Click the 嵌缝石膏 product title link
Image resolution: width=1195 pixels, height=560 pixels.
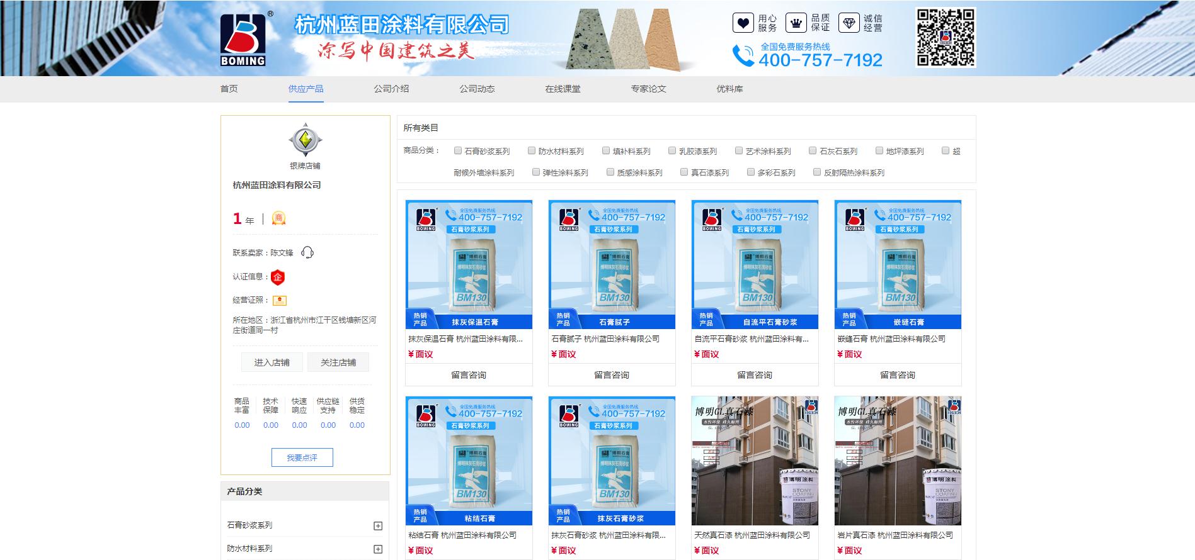point(891,339)
